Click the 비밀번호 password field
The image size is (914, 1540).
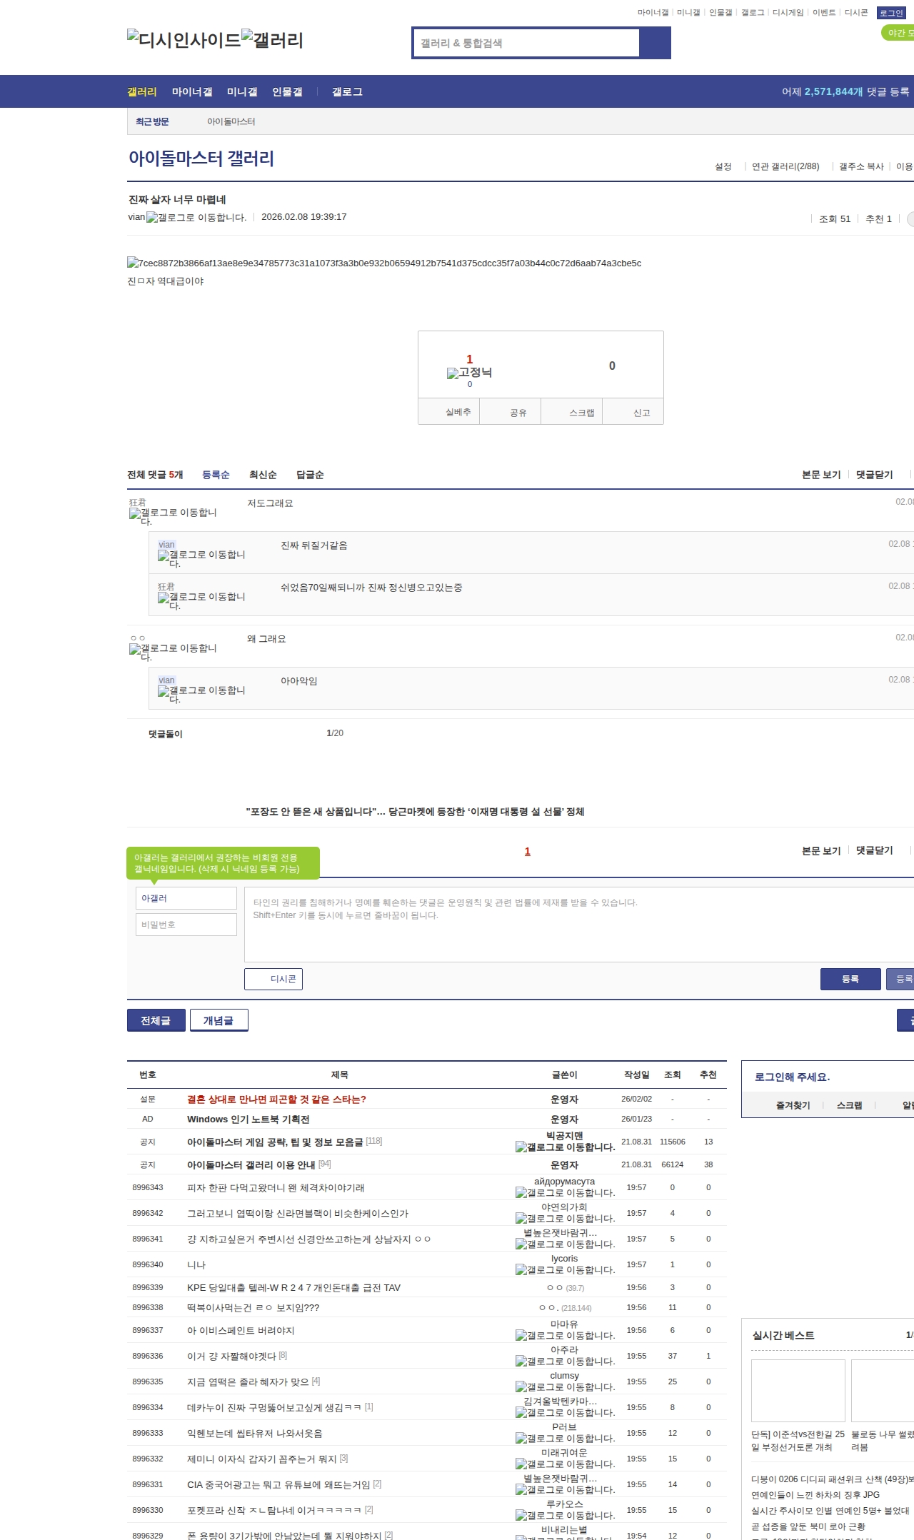coord(186,925)
